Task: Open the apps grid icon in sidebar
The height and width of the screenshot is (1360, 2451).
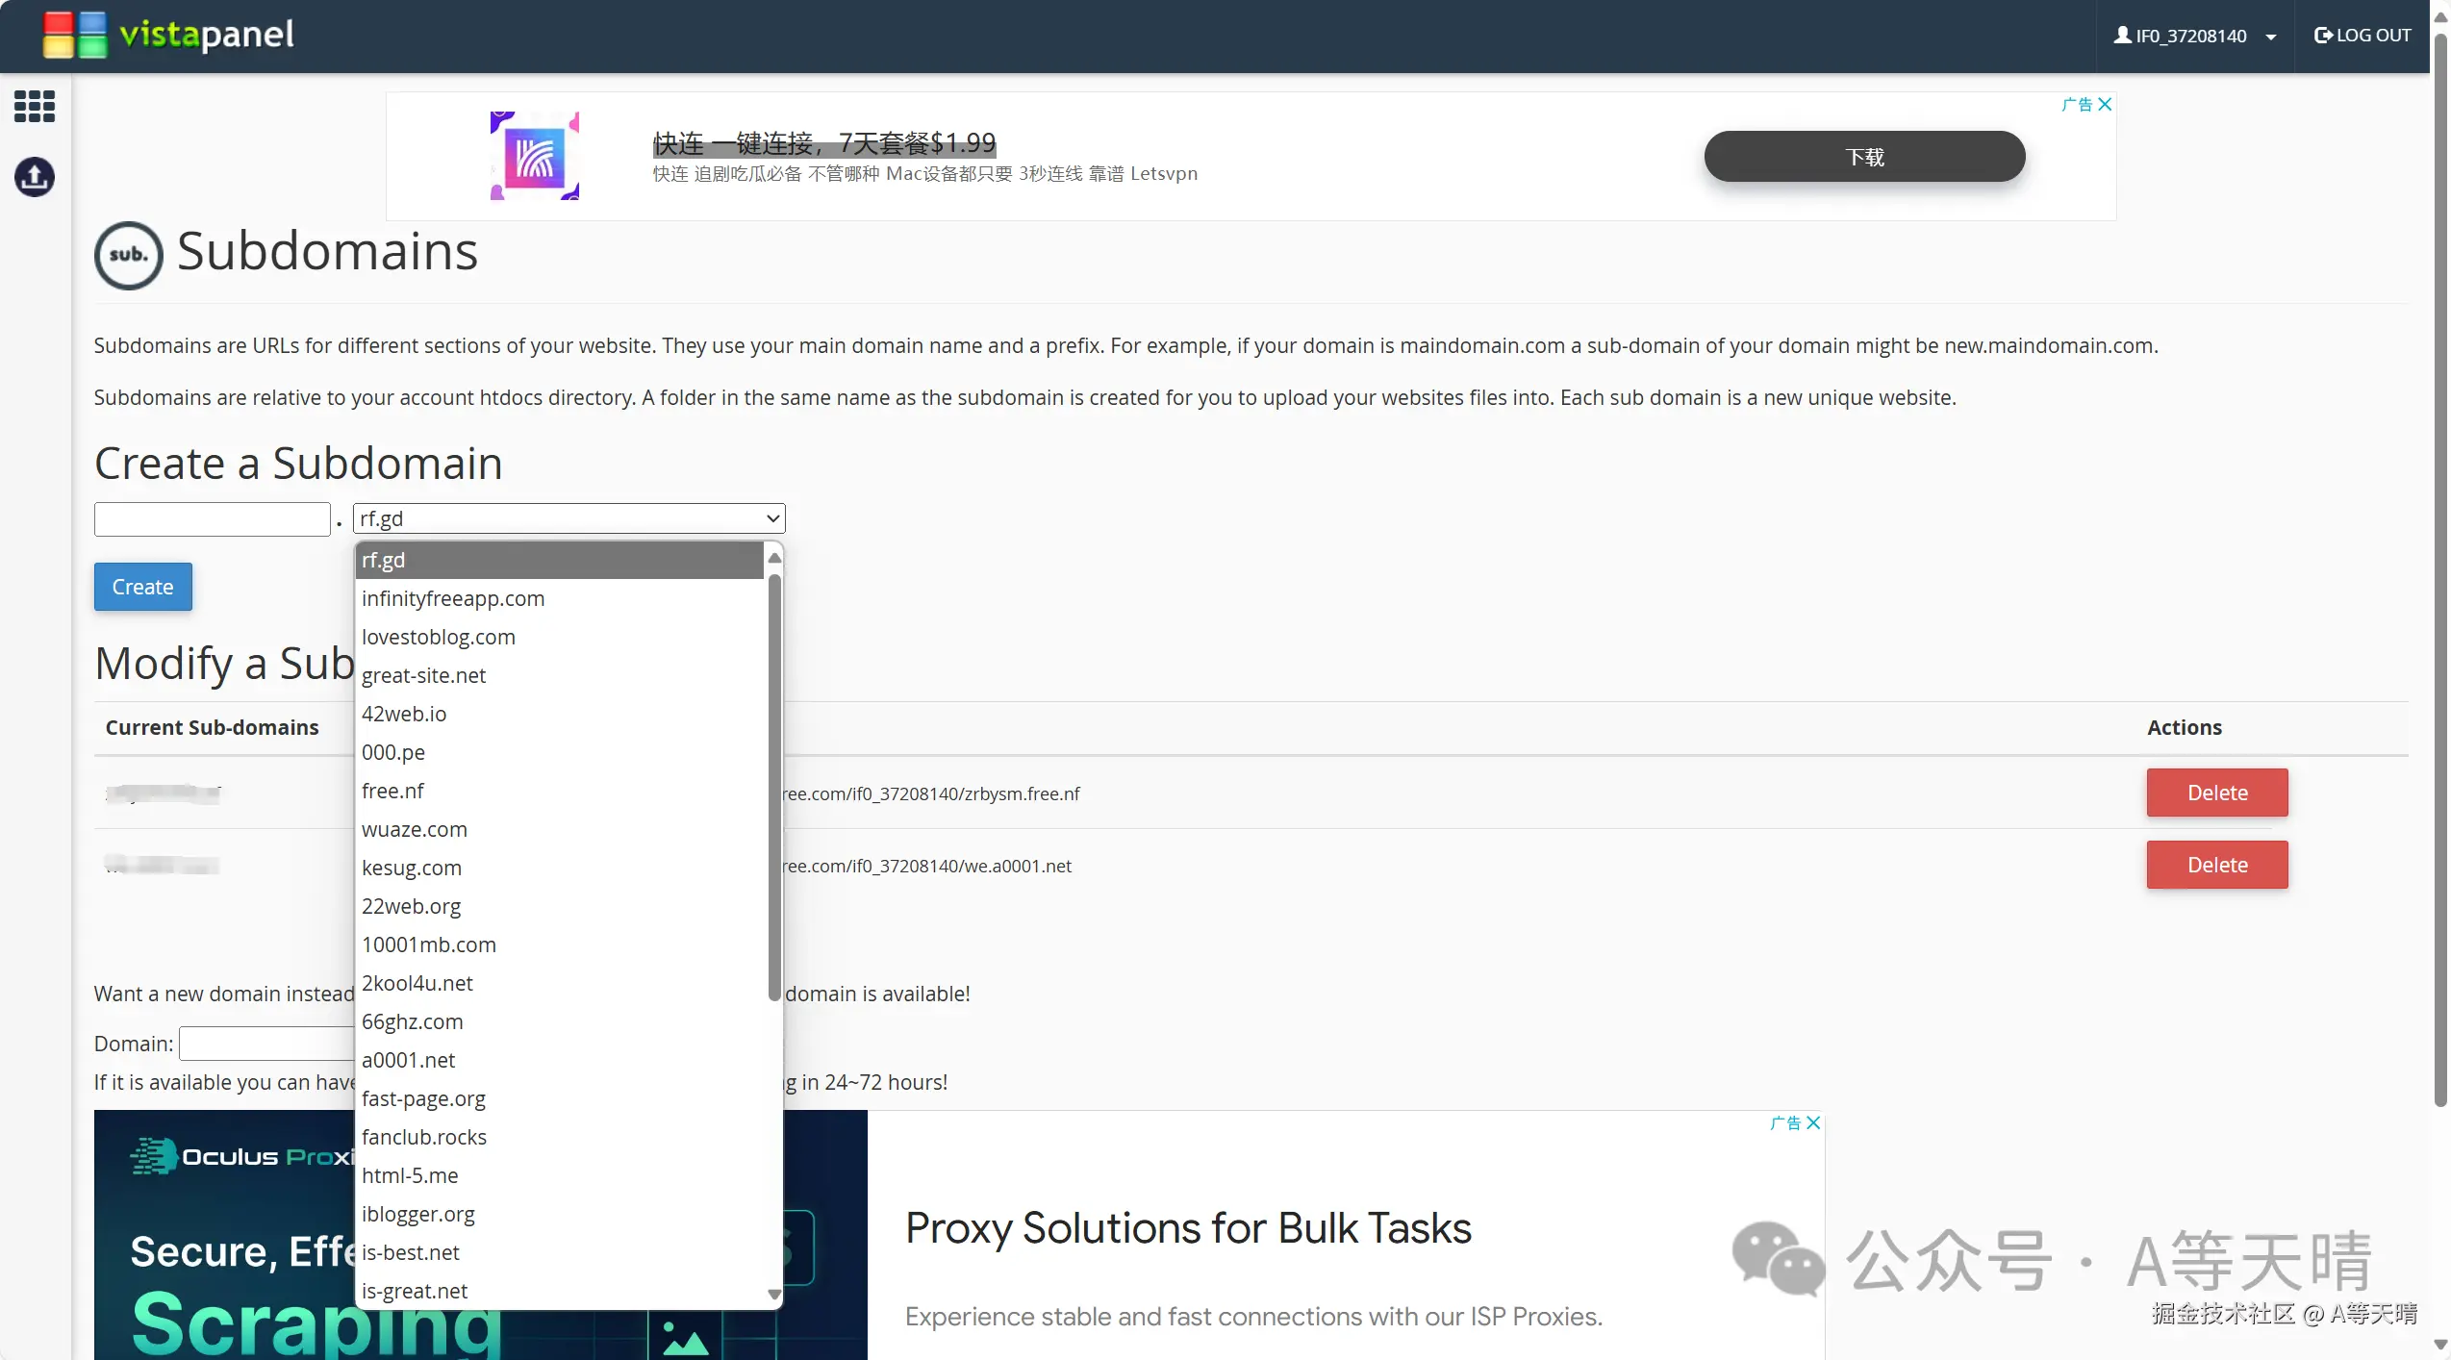Action: pyautogui.click(x=35, y=106)
